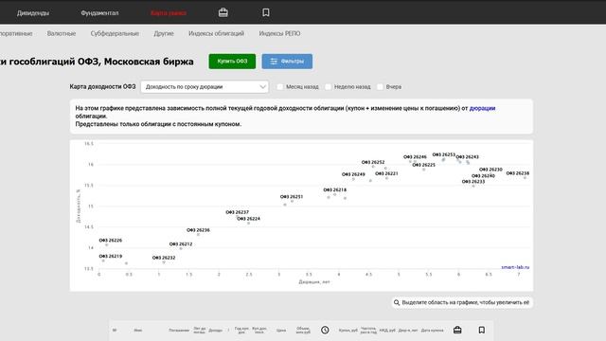Click the ОФЗ 26230 chart label
Viewport: 606px width, 341px height.
coord(490,170)
